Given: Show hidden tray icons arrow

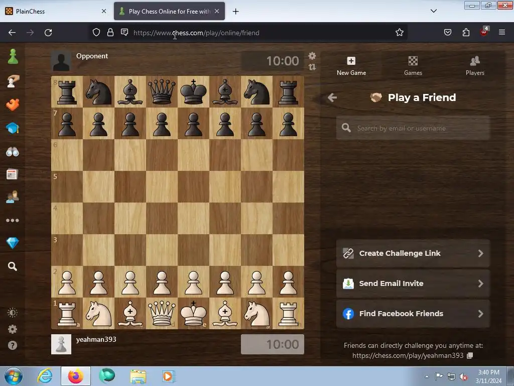Looking at the screenshot, I should 427,376.
